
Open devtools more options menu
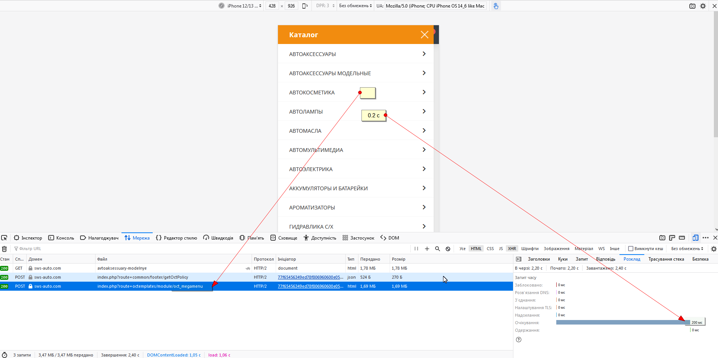[x=706, y=238]
